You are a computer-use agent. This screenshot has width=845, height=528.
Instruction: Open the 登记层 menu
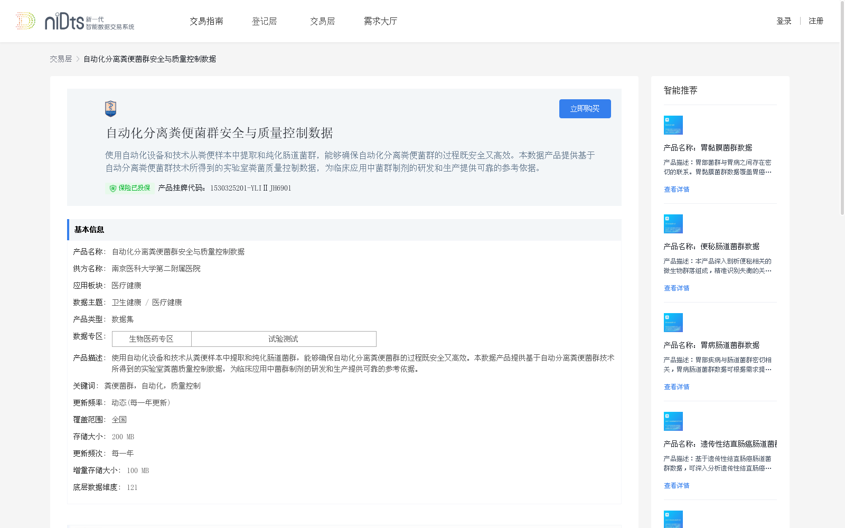tap(264, 21)
